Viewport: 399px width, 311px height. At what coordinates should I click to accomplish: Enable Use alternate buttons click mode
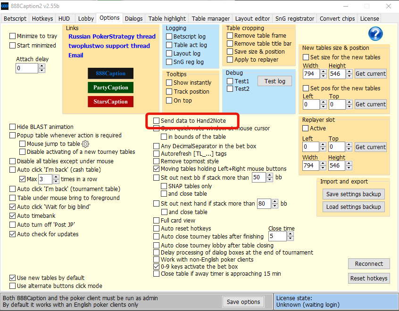[x=12, y=286]
